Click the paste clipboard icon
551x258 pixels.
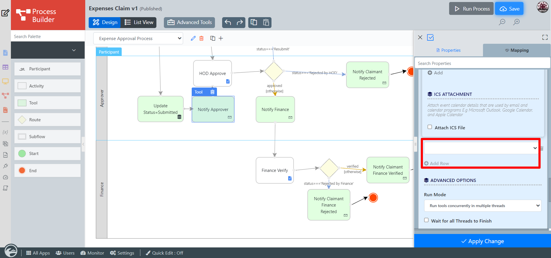[x=266, y=22]
